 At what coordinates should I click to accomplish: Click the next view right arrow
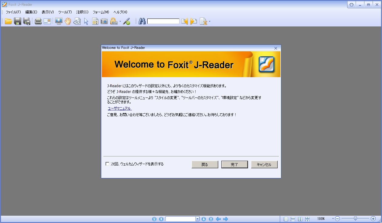point(226,219)
